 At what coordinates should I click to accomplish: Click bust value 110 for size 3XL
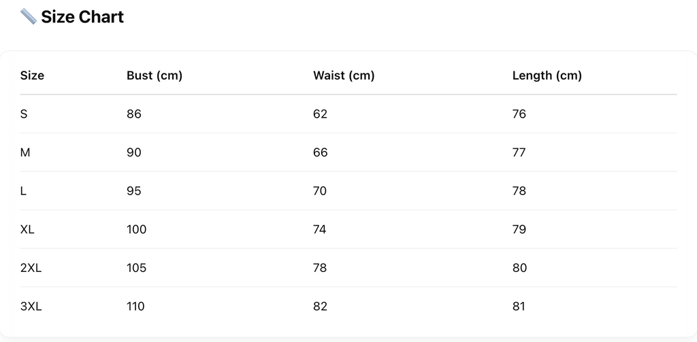(135, 307)
